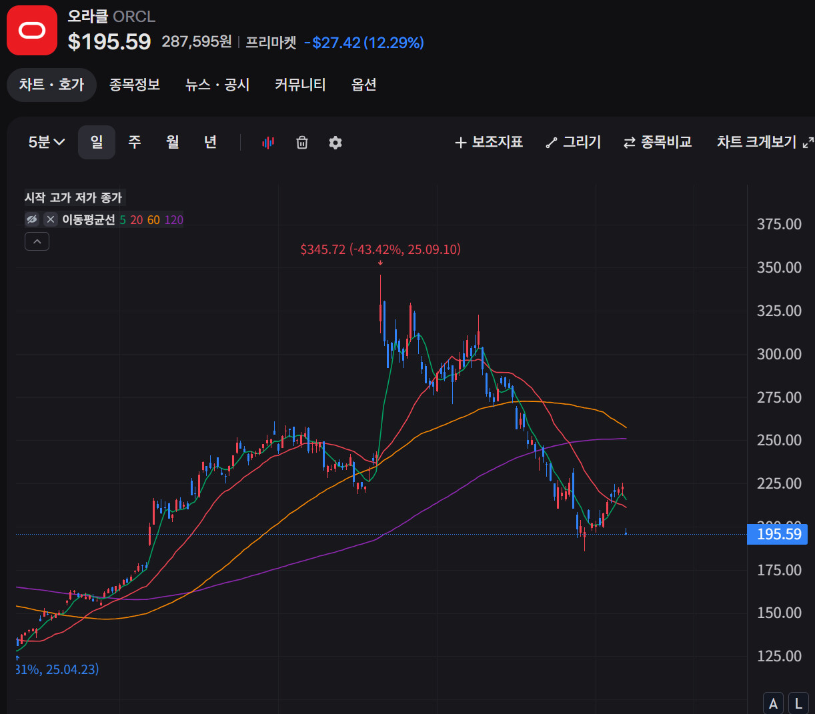Click the trash can delete icon
Screen dimensions: 815x714
click(302, 143)
